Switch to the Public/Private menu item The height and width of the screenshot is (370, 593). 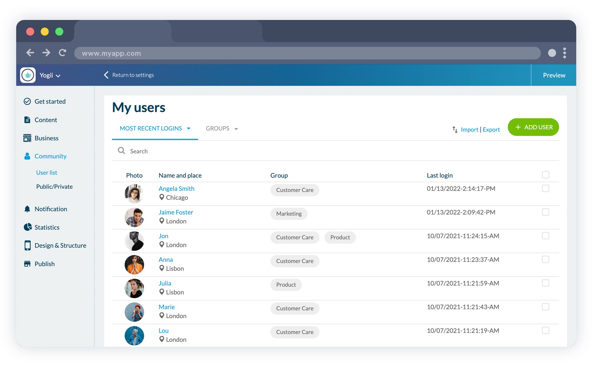[x=54, y=186]
